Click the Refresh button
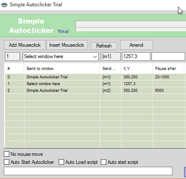Screen dimensions: 186x179 [104, 46]
